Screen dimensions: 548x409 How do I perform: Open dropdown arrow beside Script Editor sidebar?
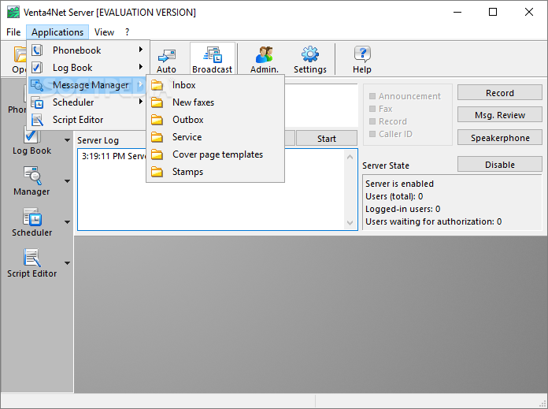[68, 263]
